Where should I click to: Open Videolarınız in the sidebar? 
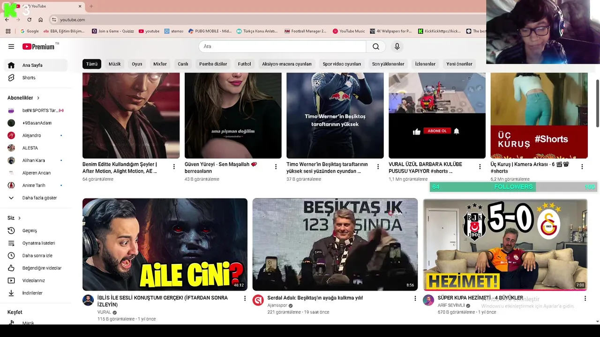coord(36,280)
